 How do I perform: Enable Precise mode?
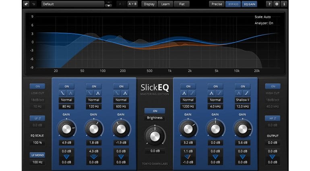[217, 4]
